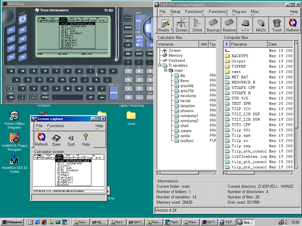
Task: Click the Trash bin toolbar icon
Action: click(277, 25)
